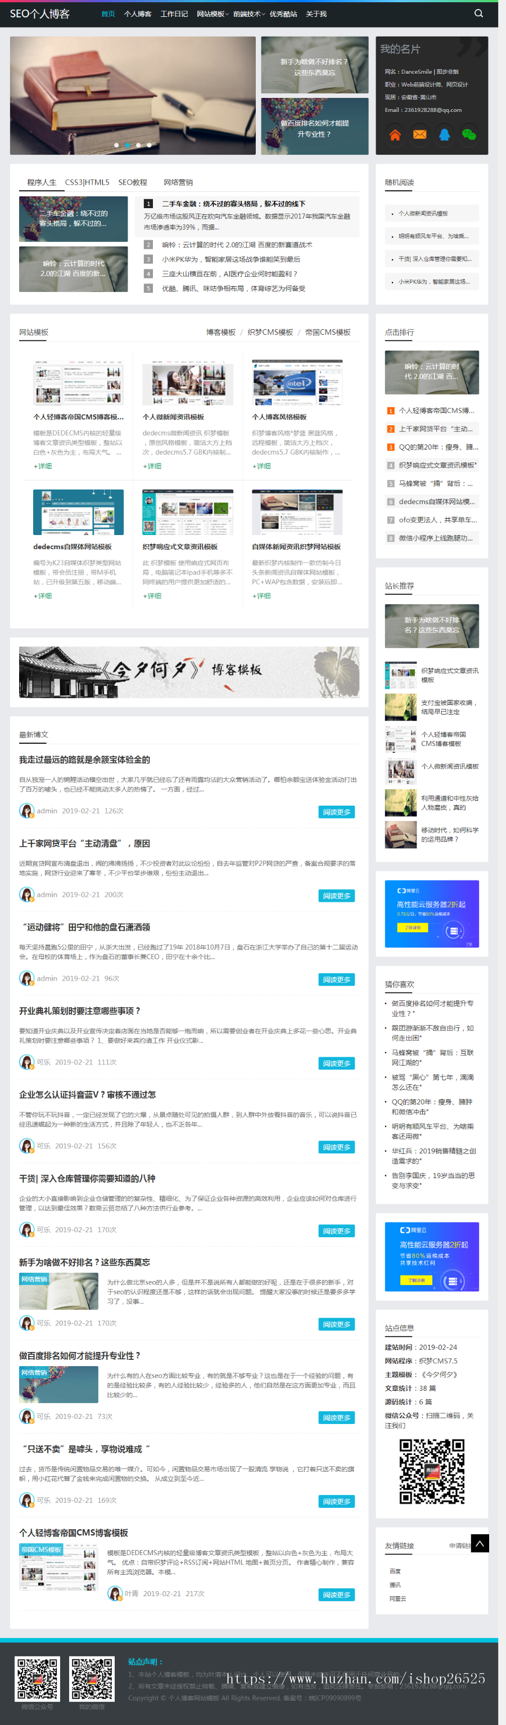
Task: Click 阅读更多 for 个人轻博客帝国CMS博客模板 article
Action: pyautogui.click(x=337, y=1594)
